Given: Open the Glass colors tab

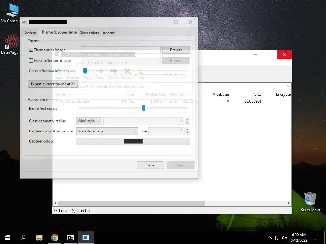Looking at the screenshot, I should coord(89,33).
